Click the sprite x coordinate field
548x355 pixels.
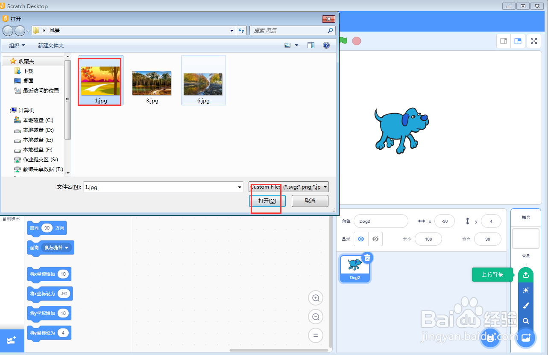[445, 221]
